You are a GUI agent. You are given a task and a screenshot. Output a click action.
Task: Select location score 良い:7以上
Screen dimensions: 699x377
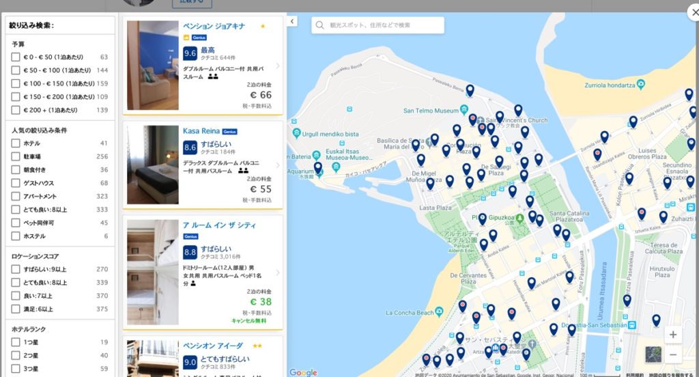click(x=16, y=296)
